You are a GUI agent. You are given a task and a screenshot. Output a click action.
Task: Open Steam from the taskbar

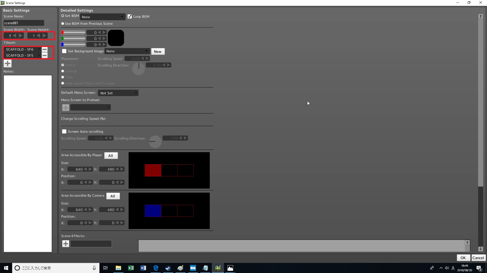click(x=168, y=268)
